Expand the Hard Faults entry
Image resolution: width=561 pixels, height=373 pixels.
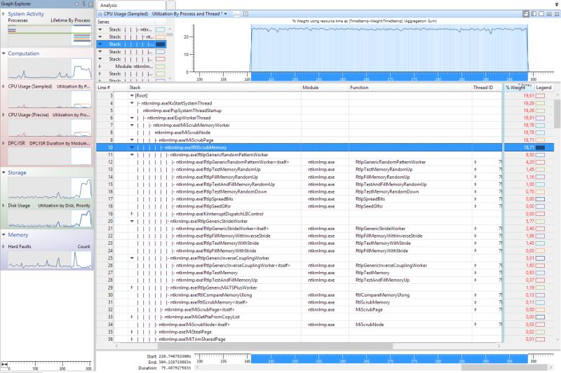4,246
